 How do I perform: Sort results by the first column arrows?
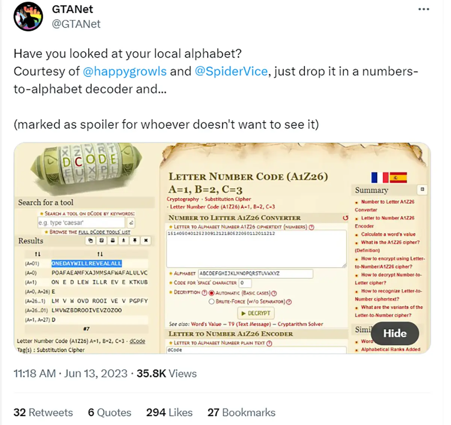coord(37,254)
